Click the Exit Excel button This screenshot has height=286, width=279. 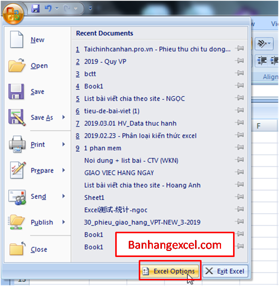click(x=225, y=271)
